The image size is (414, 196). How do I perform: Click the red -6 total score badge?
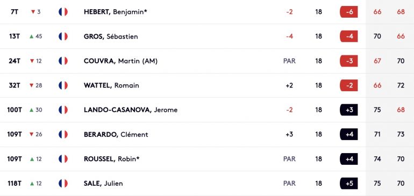[x=349, y=12]
